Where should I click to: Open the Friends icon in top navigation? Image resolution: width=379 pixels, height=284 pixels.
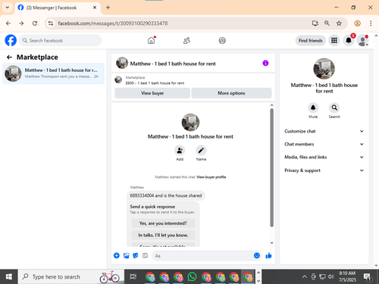(x=186, y=40)
